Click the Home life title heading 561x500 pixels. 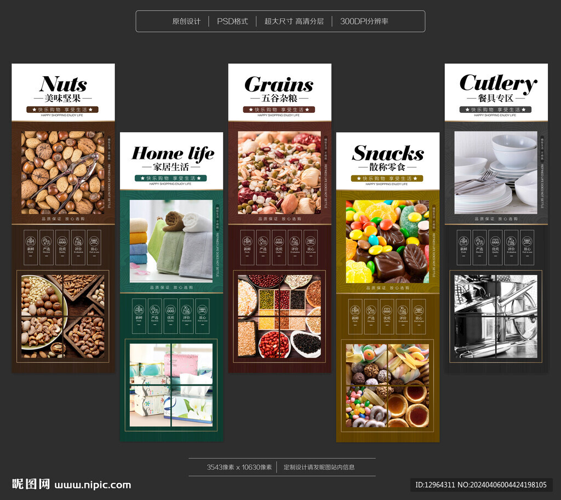click(x=173, y=153)
